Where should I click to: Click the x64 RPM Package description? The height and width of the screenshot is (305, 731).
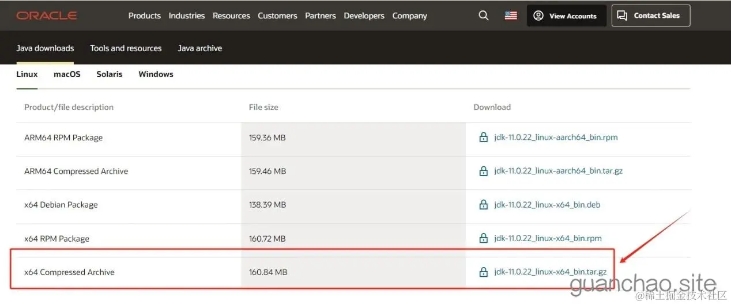click(56, 238)
